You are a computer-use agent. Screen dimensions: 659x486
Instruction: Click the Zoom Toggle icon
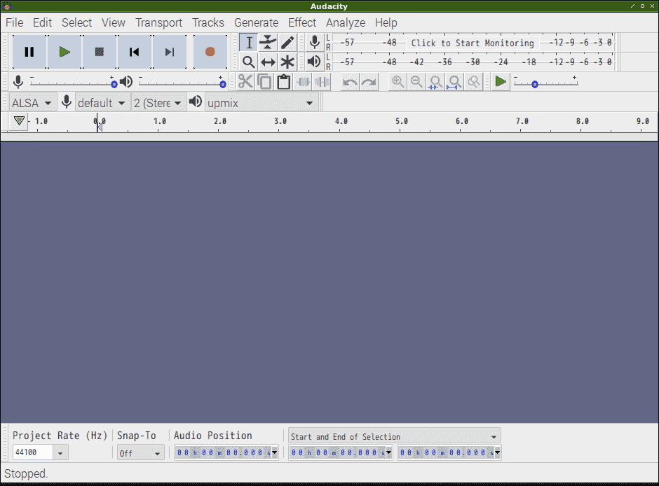(x=474, y=82)
